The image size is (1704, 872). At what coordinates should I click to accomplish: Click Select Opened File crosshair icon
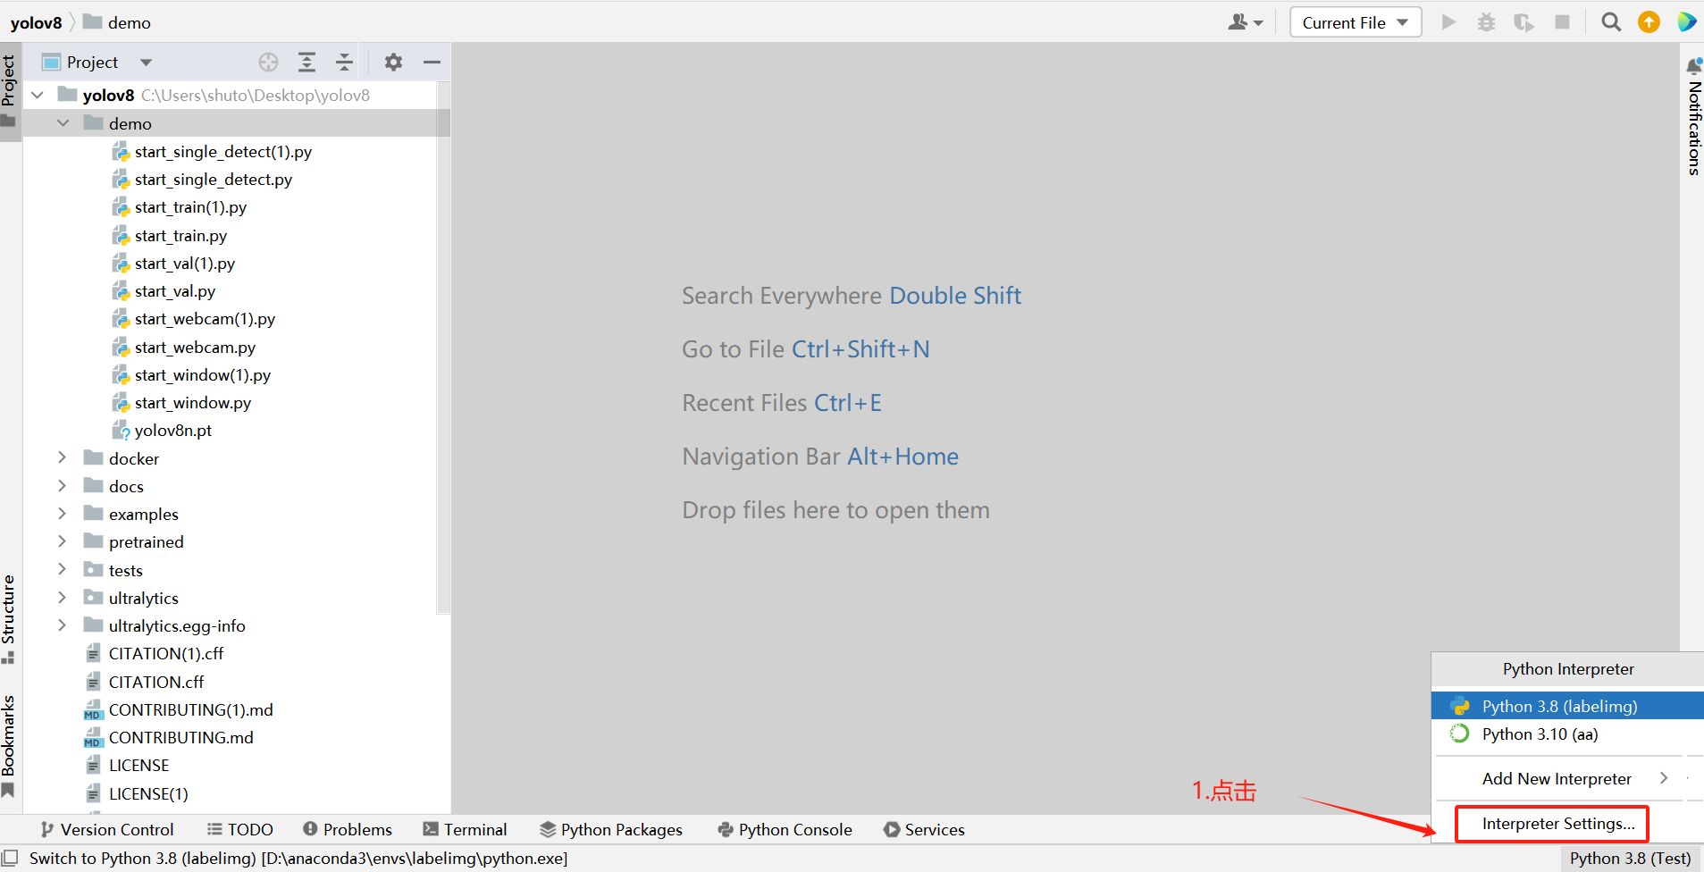pos(268,63)
